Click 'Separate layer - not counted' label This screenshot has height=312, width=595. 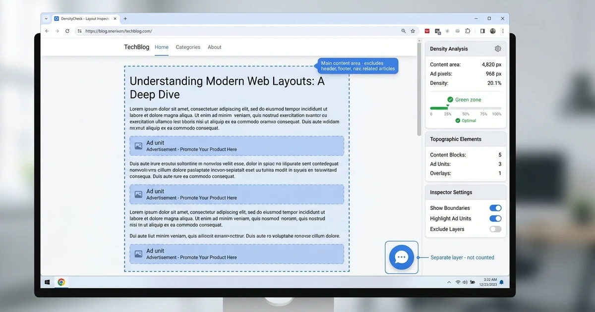462,258
